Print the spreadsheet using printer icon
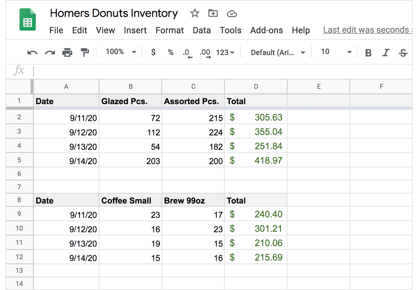The image size is (418, 290). [67, 52]
